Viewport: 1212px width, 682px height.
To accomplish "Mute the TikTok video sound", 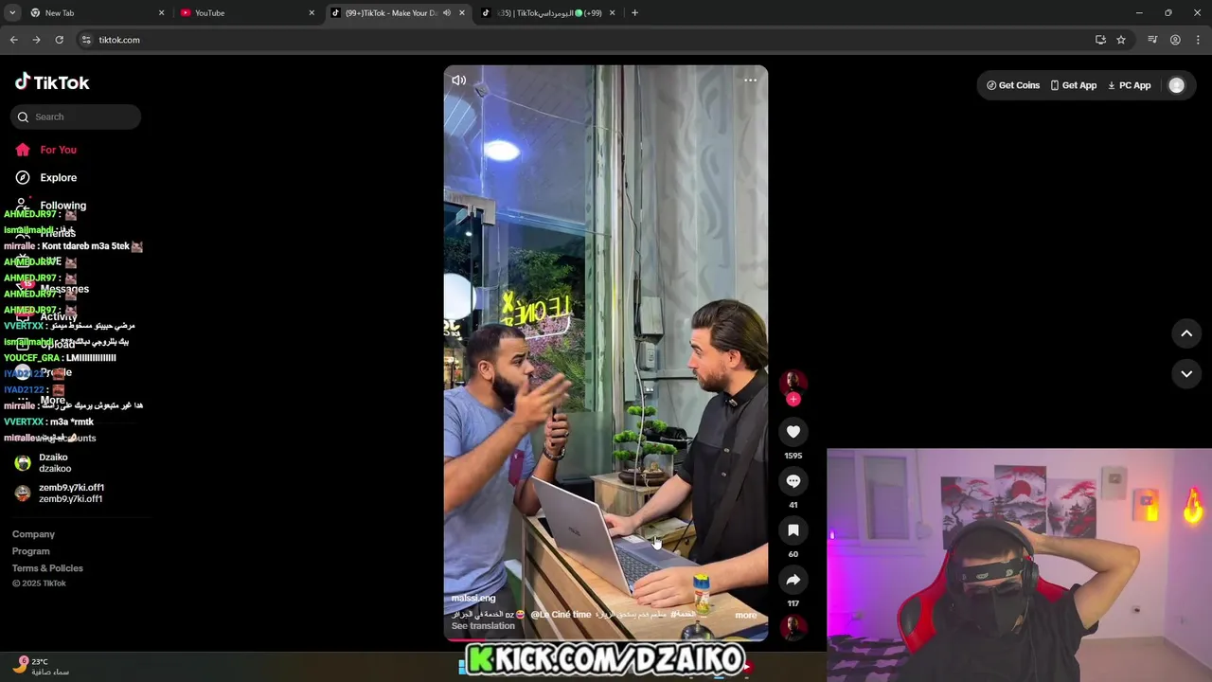I will point(458,81).
